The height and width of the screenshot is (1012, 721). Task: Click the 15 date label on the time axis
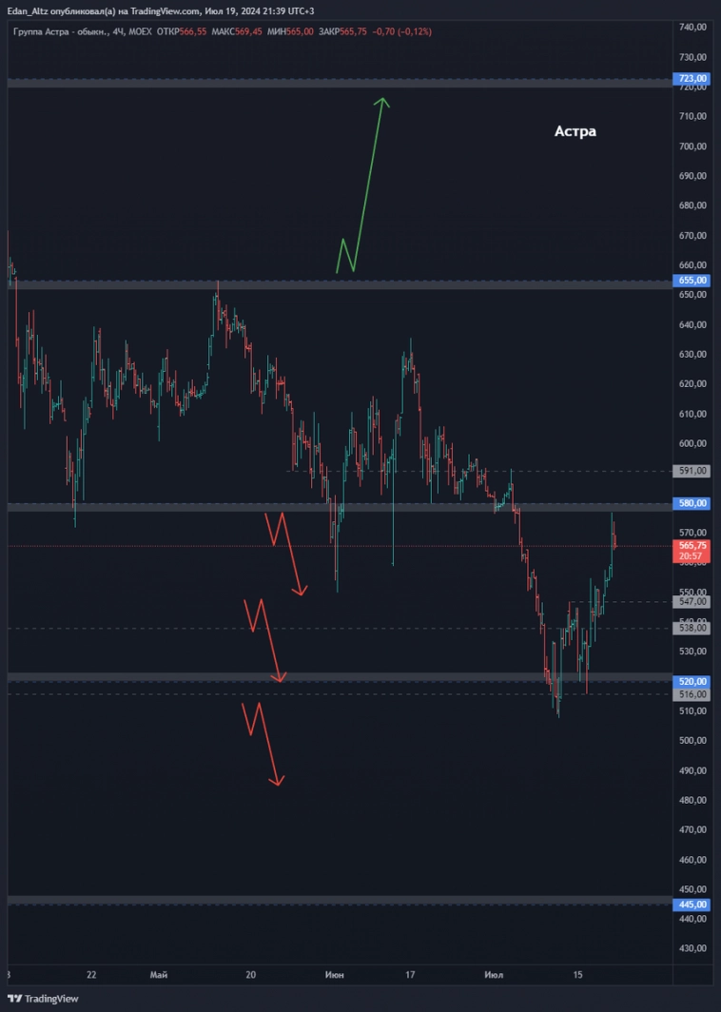577,975
